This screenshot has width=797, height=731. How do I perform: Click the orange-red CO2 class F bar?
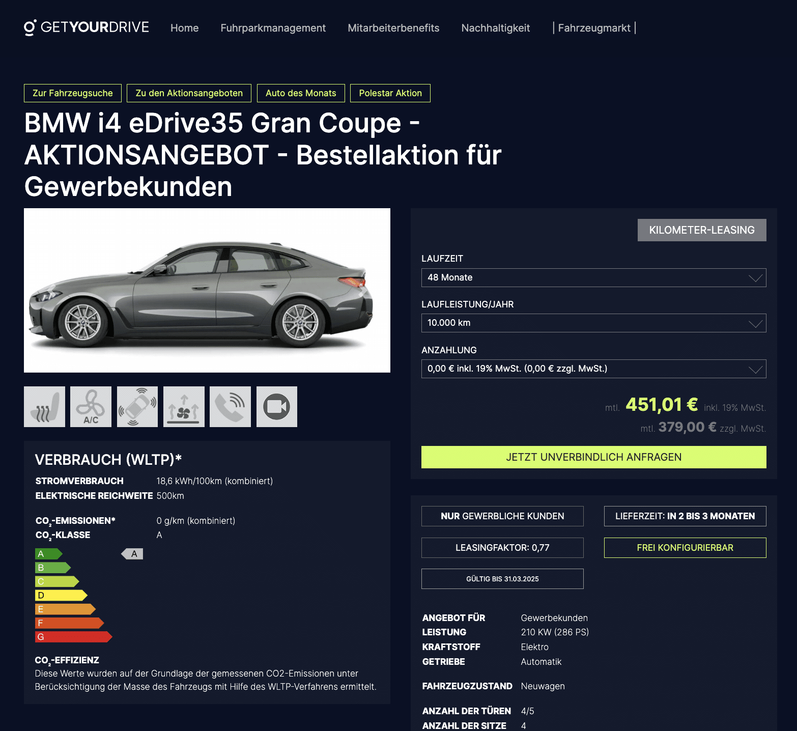[x=69, y=623]
